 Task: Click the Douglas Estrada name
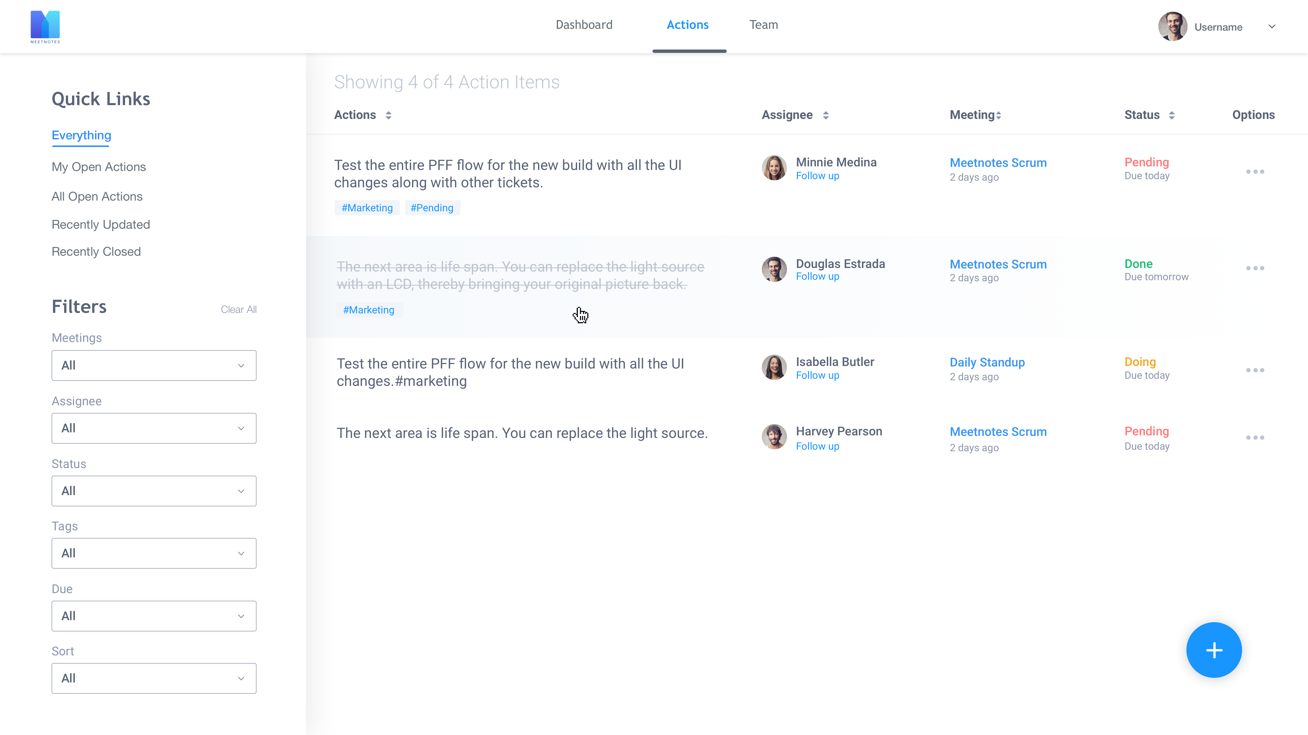(840, 264)
